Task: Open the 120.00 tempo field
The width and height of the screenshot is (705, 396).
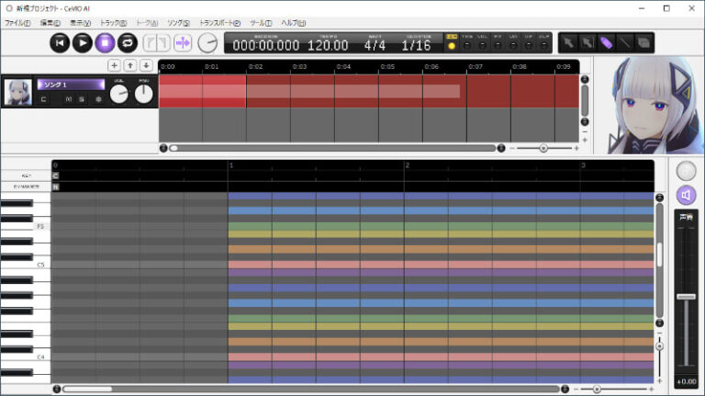Action: [328, 45]
